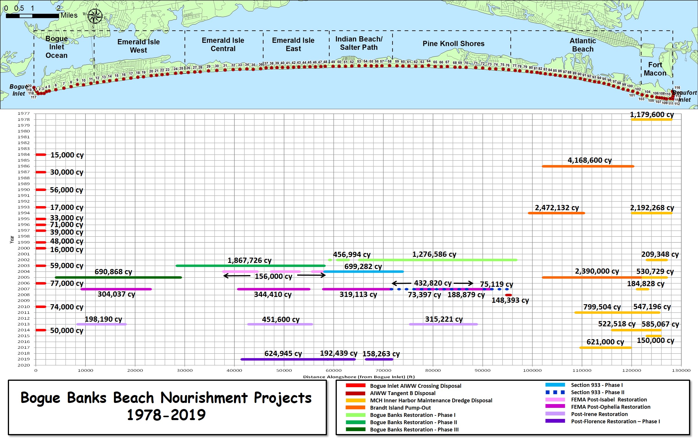This screenshot has width=698, height=439.
Task: Click the Atlantic Beach region label
Action: coord(583,45)
